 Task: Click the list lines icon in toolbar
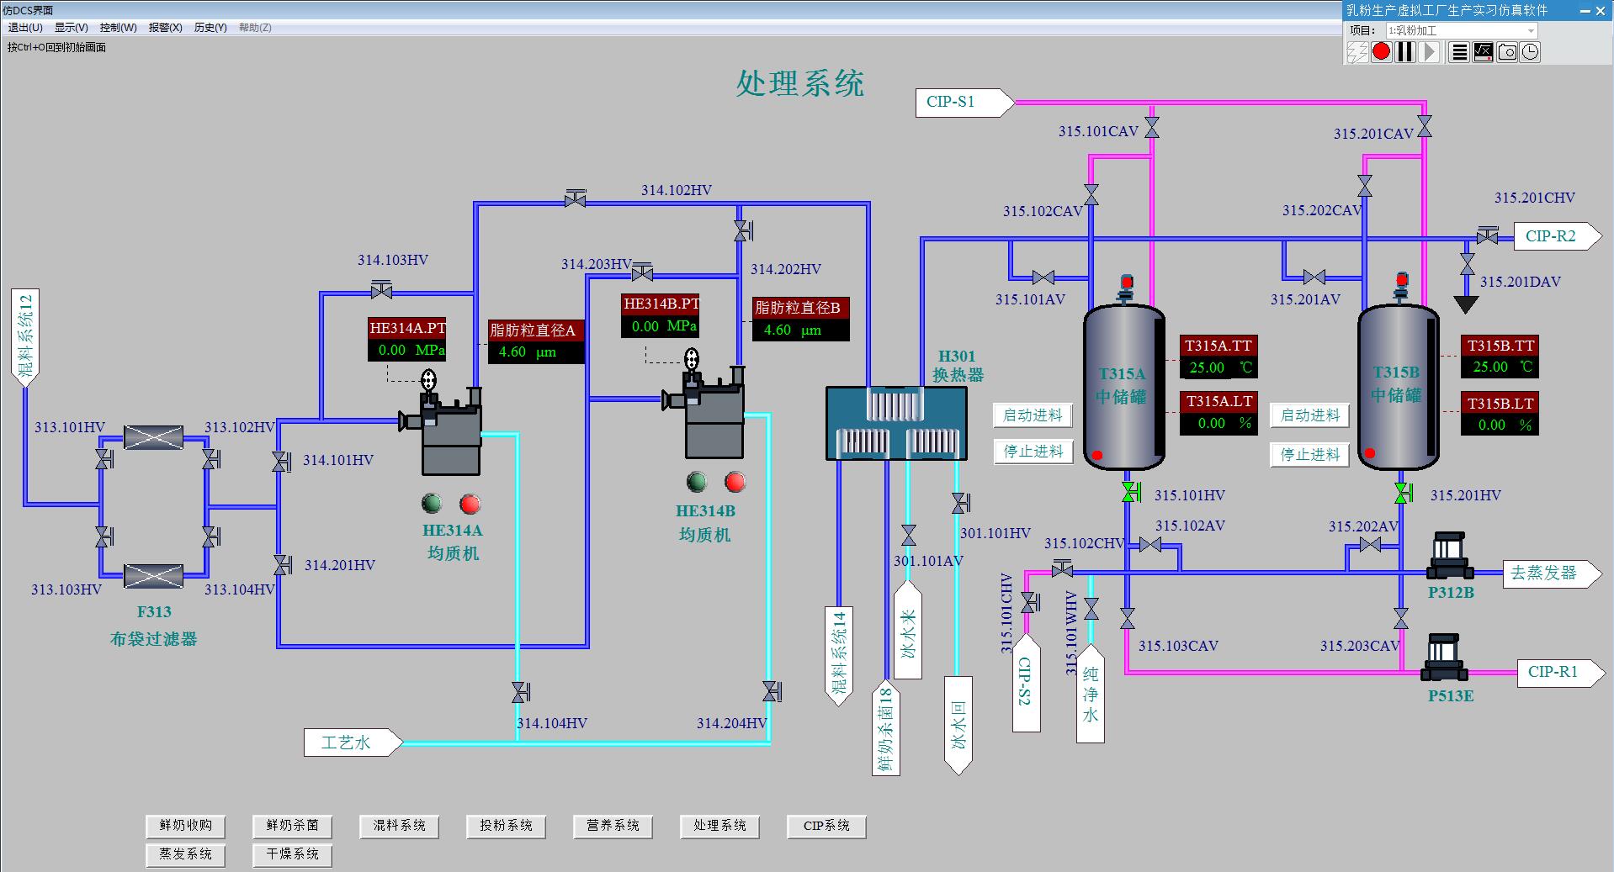tap(1459, 52)
